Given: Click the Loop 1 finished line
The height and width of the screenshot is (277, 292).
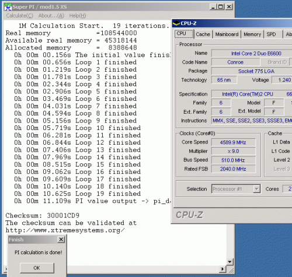Looking at the screenshot, I should click(x=75, y=62).
